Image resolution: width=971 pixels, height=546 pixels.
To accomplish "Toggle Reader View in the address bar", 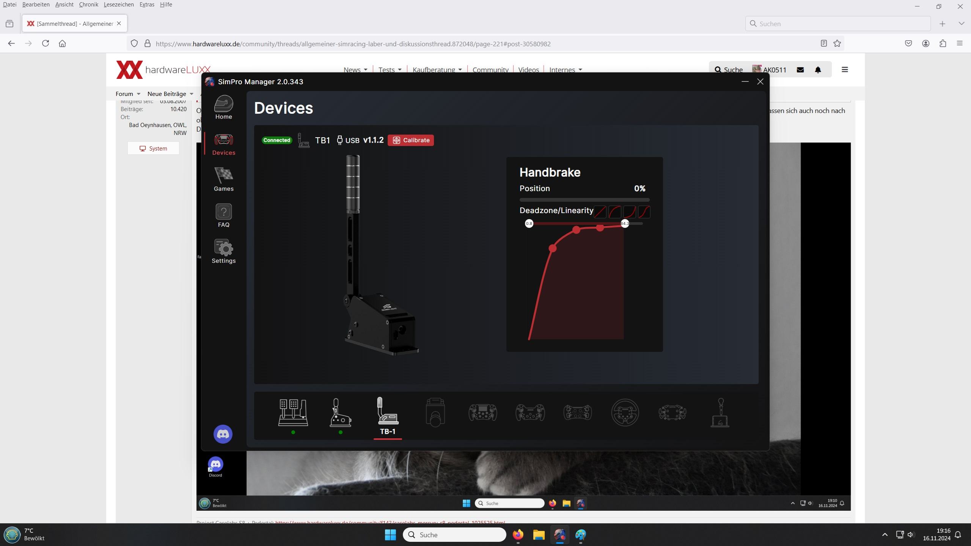I will coord(823,44).
